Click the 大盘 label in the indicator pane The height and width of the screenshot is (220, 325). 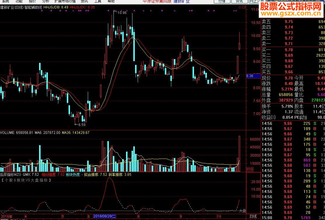(242, 211)
